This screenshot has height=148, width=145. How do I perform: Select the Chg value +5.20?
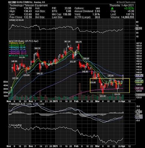(131, 11)
